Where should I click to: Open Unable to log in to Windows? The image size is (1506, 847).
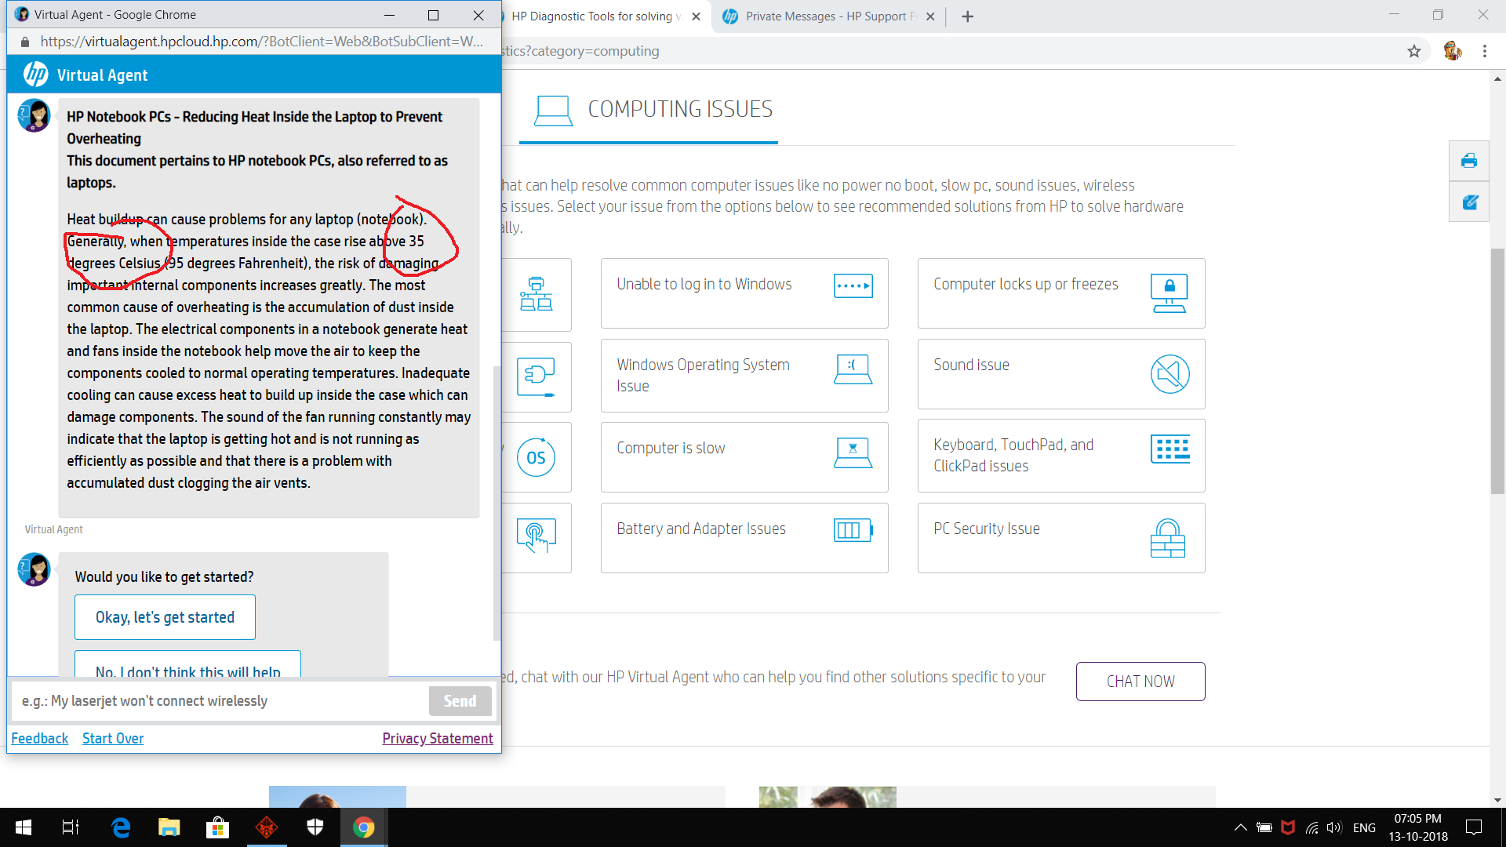pyautogui.click(x=744, y=293)
